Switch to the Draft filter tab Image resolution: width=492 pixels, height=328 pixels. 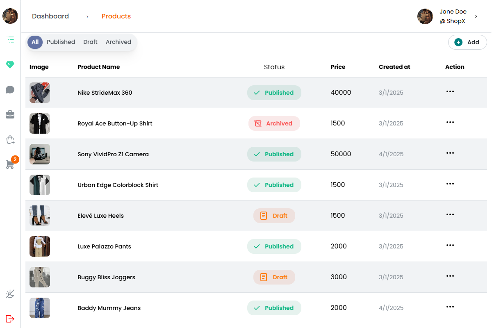pyautogui.click(x=90, y=42)
